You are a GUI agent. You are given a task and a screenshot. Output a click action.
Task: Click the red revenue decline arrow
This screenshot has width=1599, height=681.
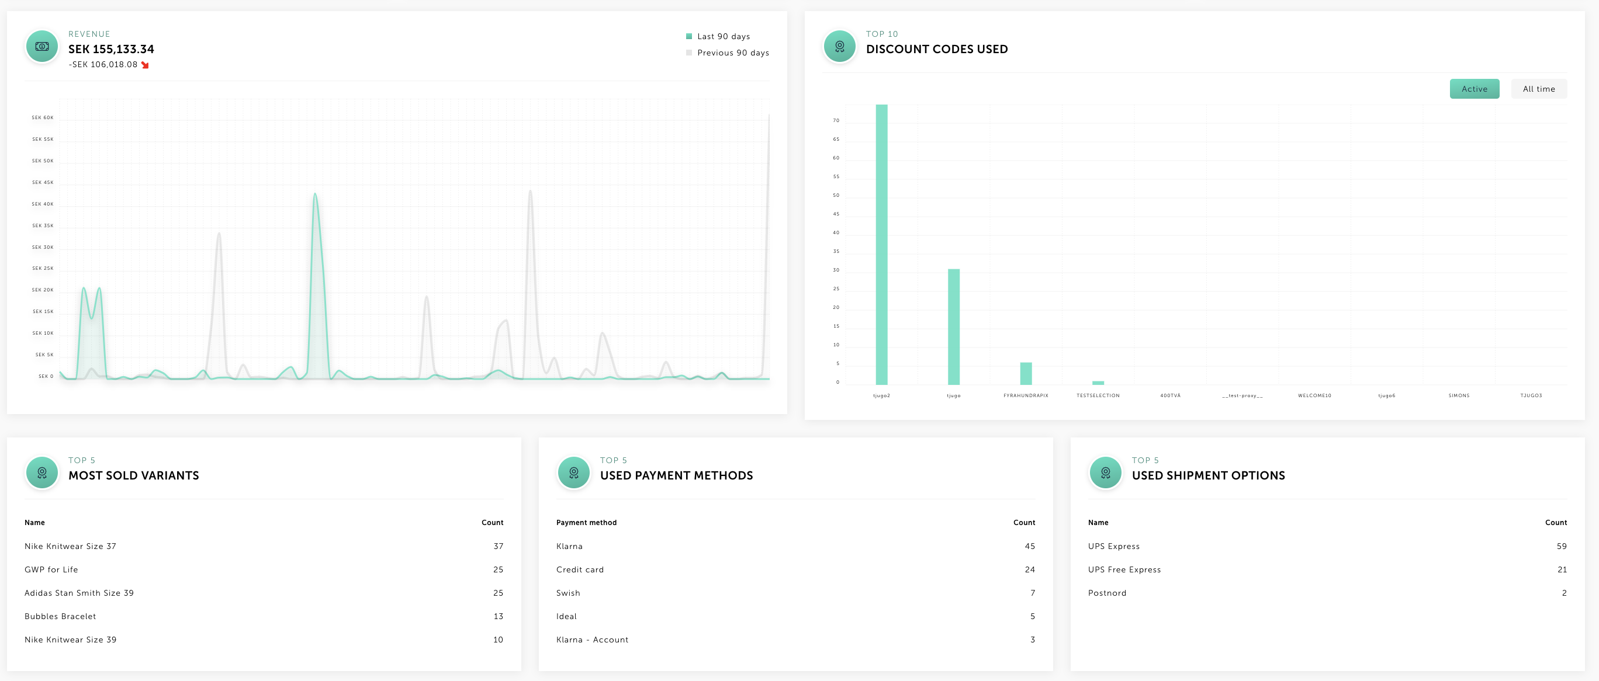point(144,65)
